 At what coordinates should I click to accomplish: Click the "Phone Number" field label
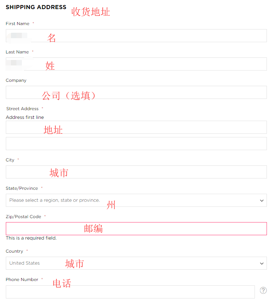click(22, 280)
